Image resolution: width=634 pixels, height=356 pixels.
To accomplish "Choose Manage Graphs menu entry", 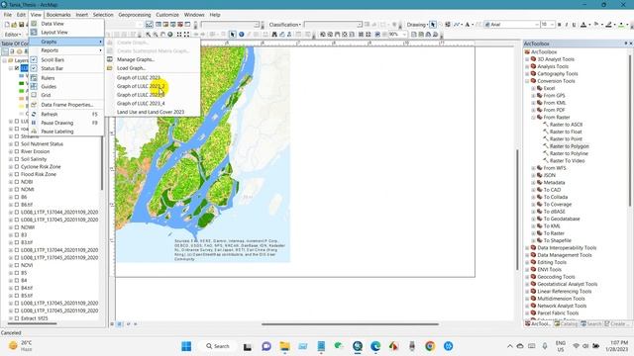I will pos(135,59).
